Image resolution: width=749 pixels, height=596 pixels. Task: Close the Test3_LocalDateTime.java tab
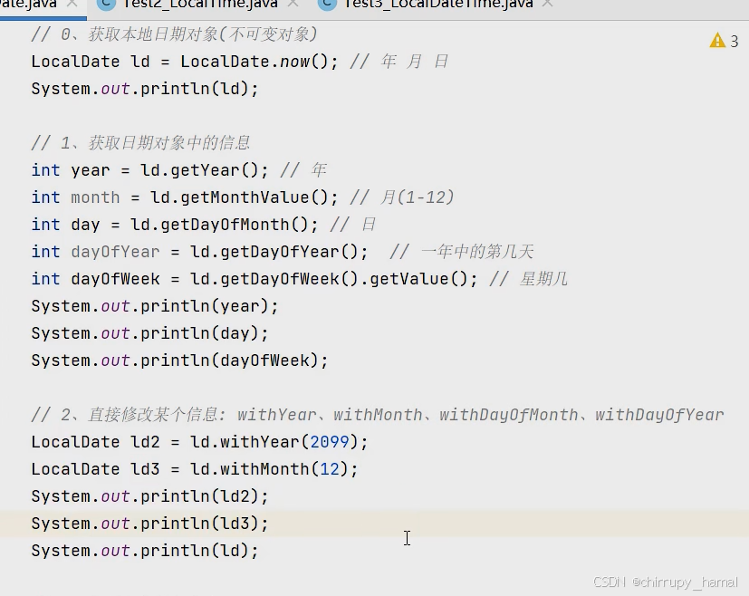click(548, 4)
